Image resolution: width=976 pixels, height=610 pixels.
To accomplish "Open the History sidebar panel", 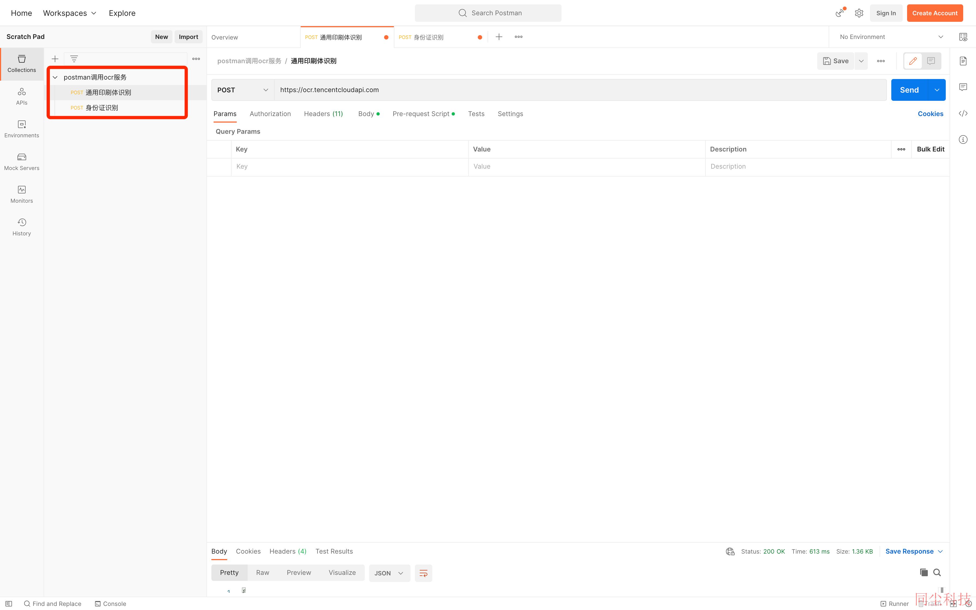I will tap(22, 227).
